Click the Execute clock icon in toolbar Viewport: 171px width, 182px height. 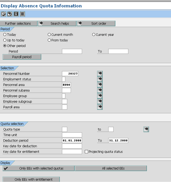click(3, 14)
